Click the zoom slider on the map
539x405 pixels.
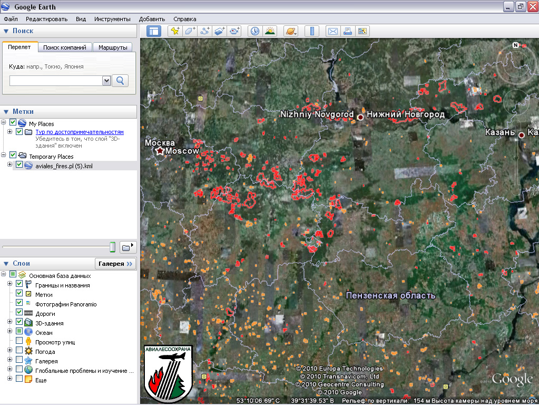pos(517,158)
